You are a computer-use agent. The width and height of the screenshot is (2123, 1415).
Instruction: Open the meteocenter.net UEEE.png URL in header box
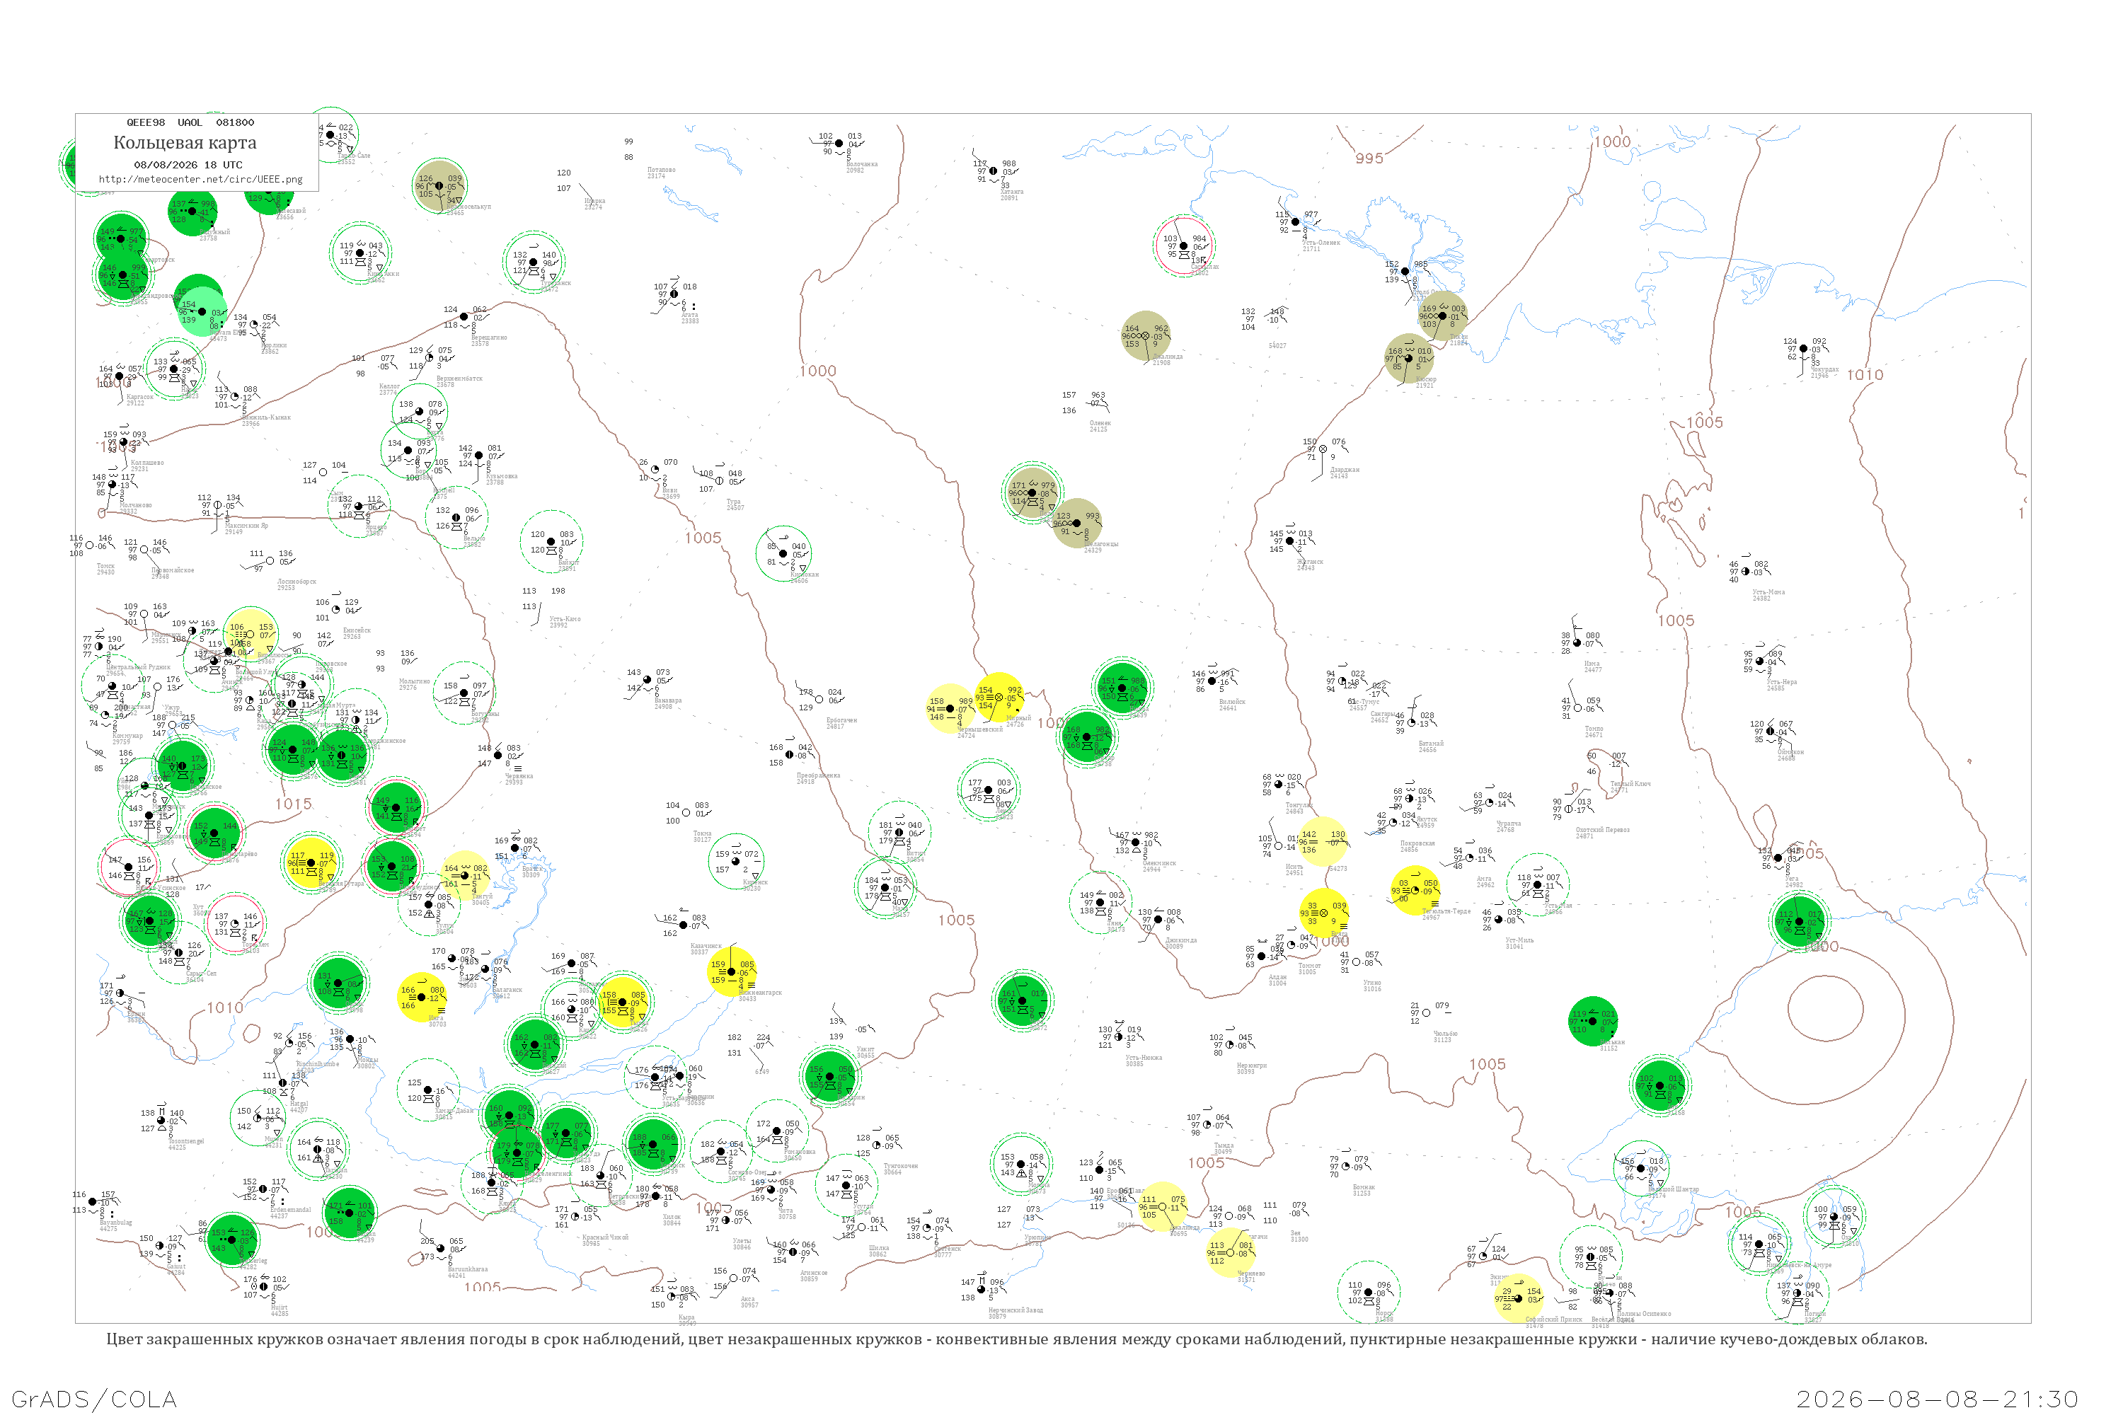point(200,180)
